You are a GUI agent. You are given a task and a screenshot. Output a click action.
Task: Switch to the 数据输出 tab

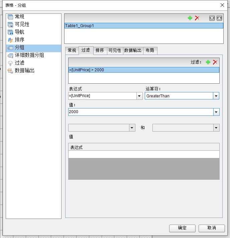(133, 51)
